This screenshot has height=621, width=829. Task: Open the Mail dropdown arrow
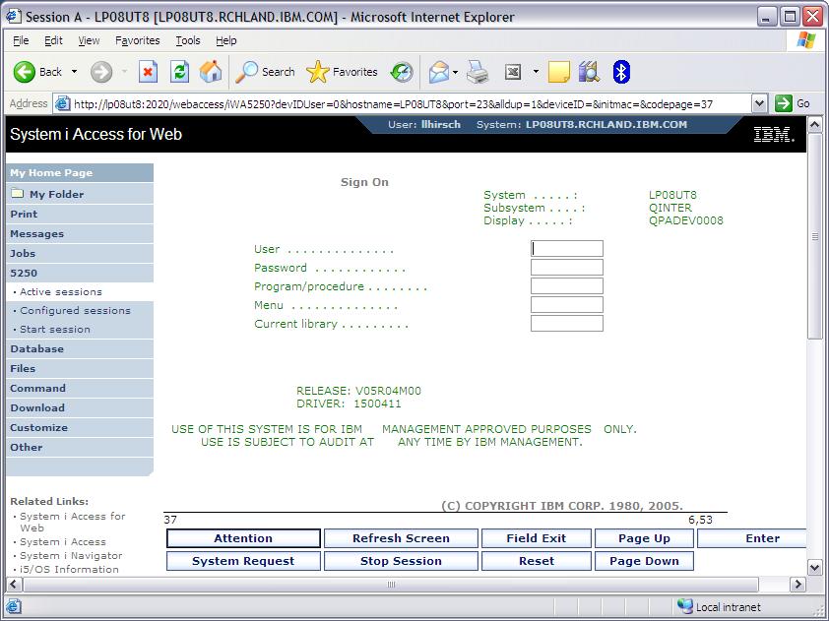(x=455, y=72)
